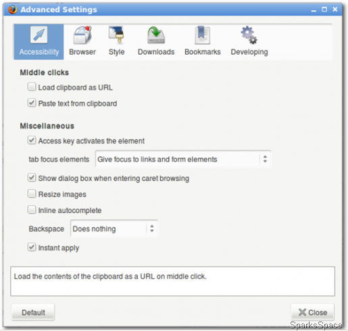This screenshot has height=331, width=348.
Task: Switch to the Bookmarks tab label
Action: 203,52
